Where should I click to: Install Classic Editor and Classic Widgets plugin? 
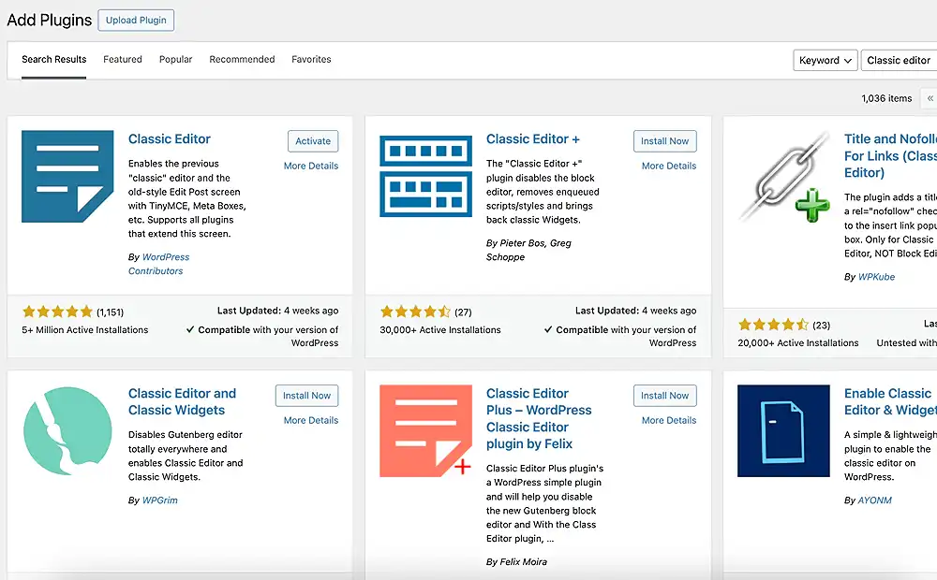pos(307,396)
